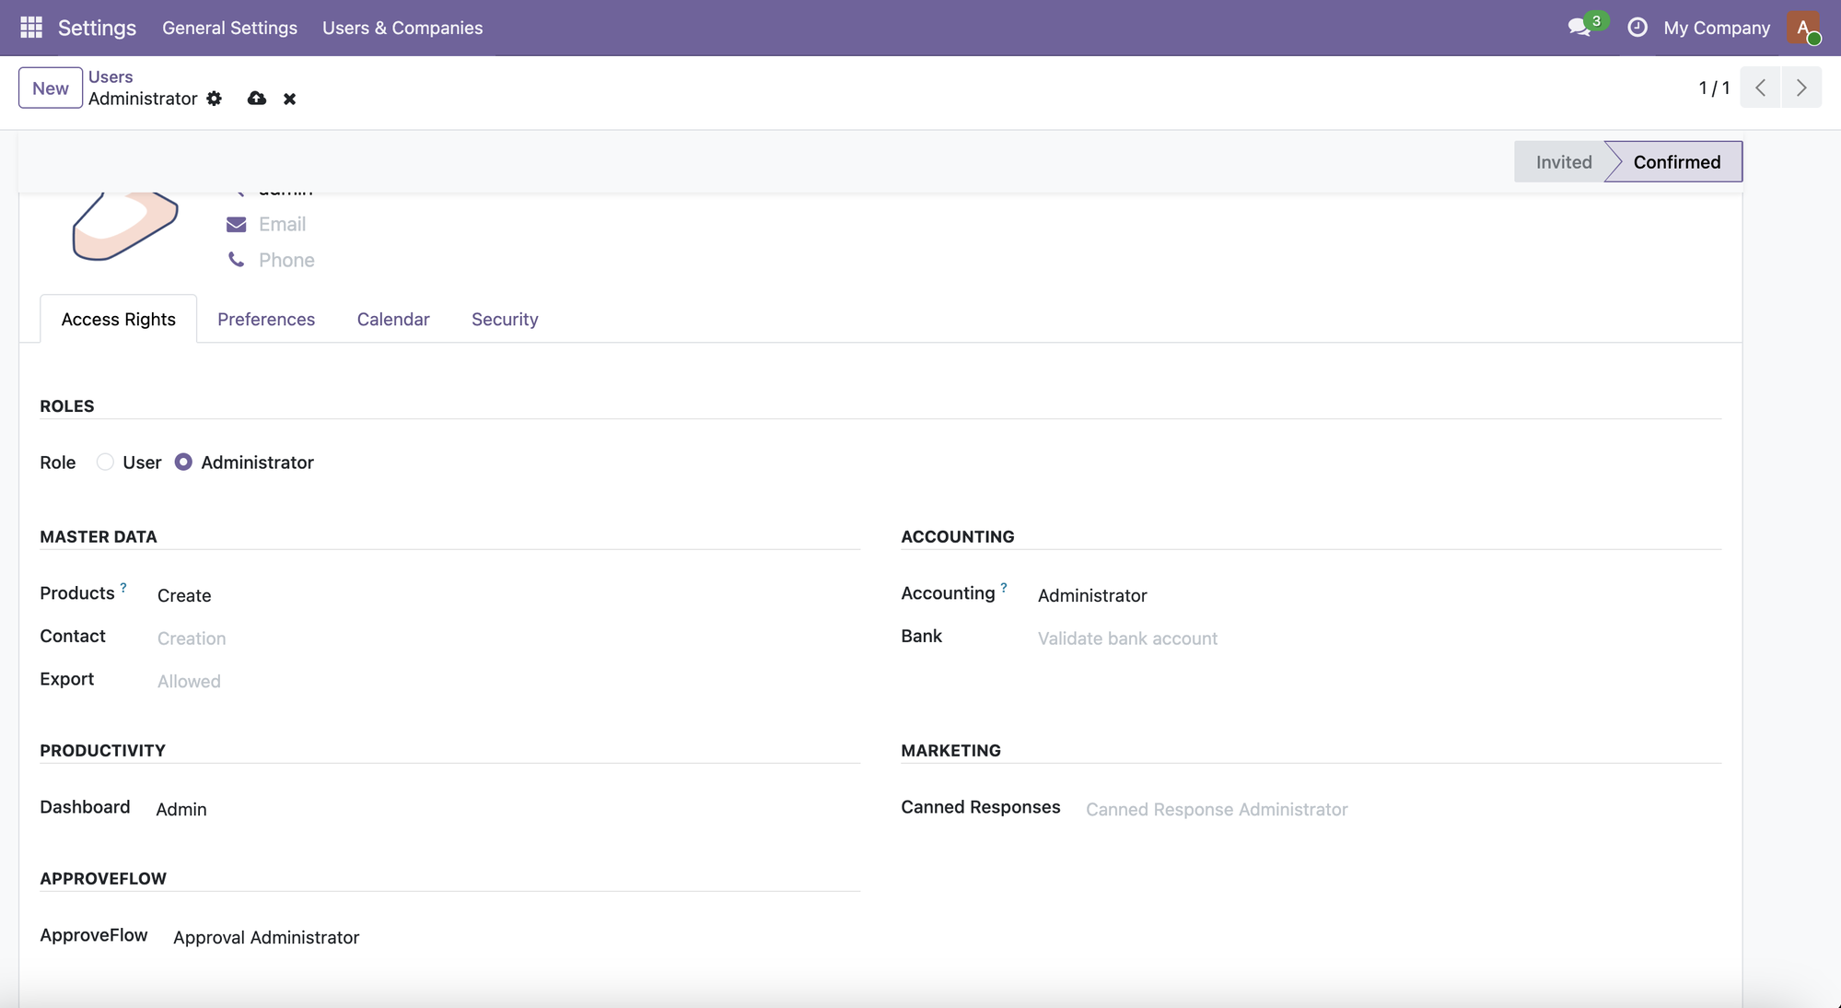Open the user avatar menu
1841x1008 pixels.
coord(1804,28)
